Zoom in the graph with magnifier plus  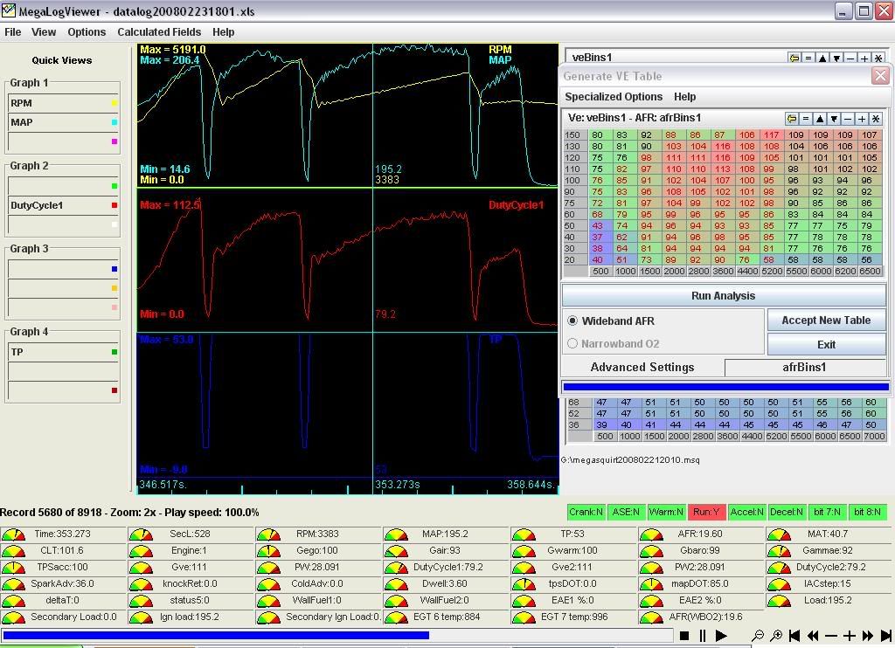coord(776,636)
